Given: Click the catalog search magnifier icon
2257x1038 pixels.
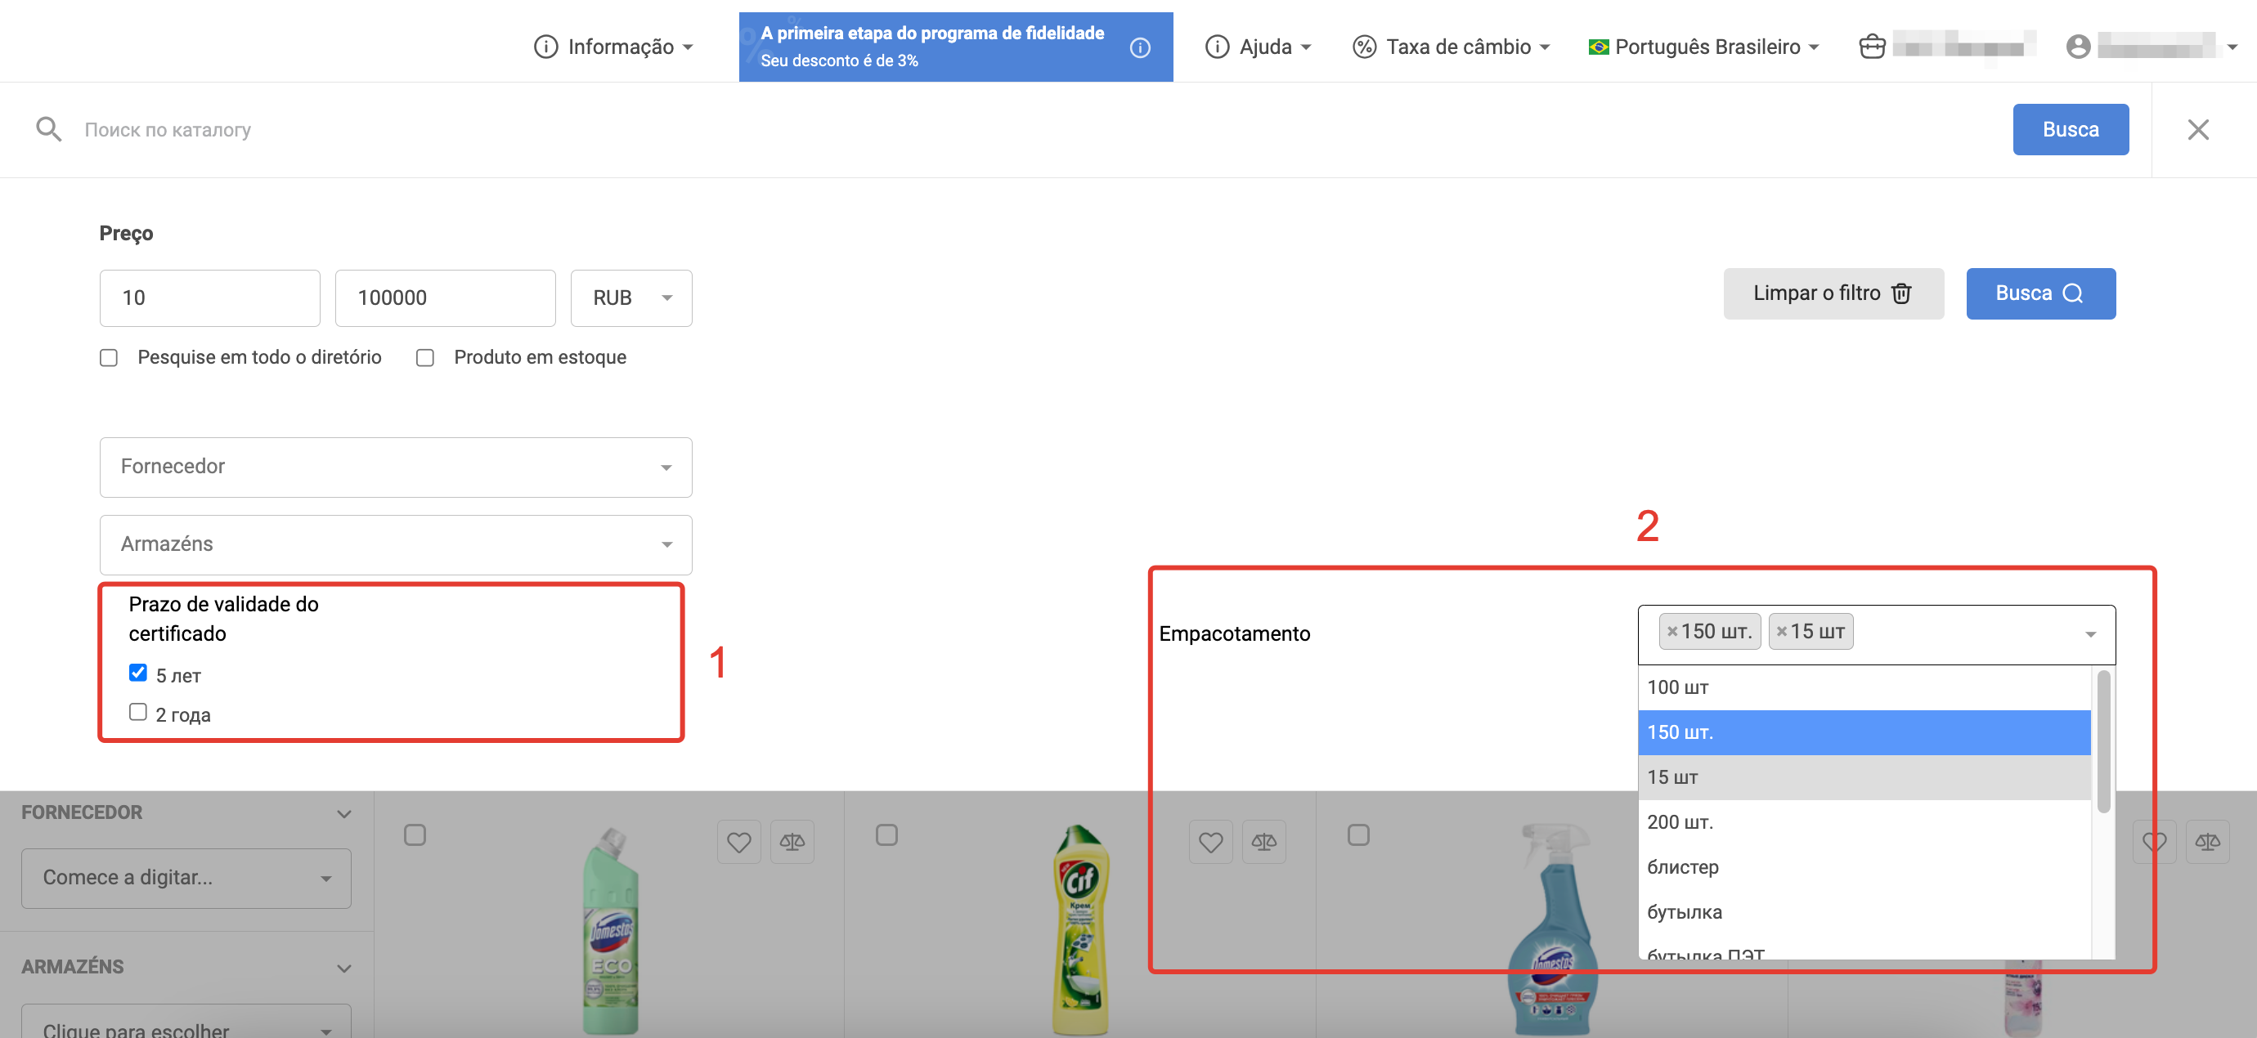Looking at the screenshot, I should click(x=48, y=130).
